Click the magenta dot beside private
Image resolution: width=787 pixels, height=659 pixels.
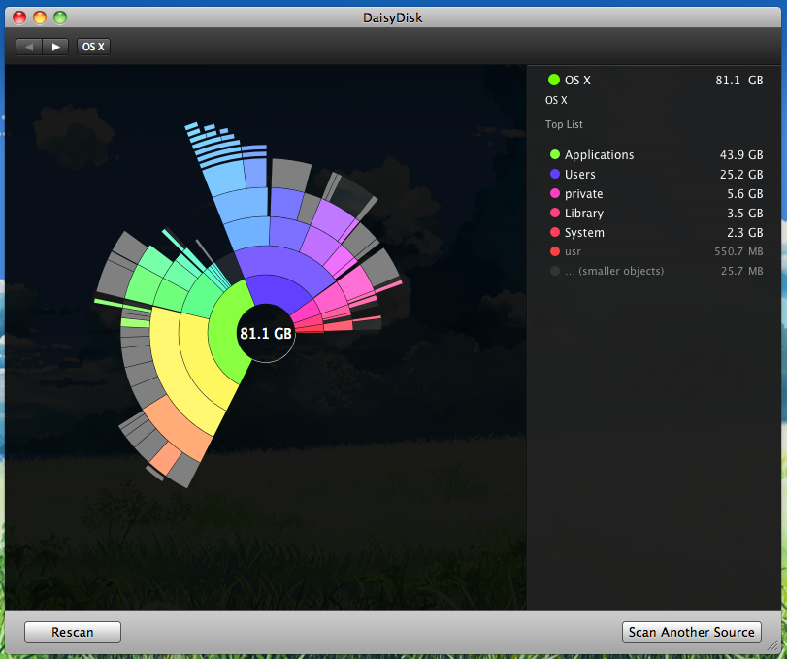coord(555,193)
